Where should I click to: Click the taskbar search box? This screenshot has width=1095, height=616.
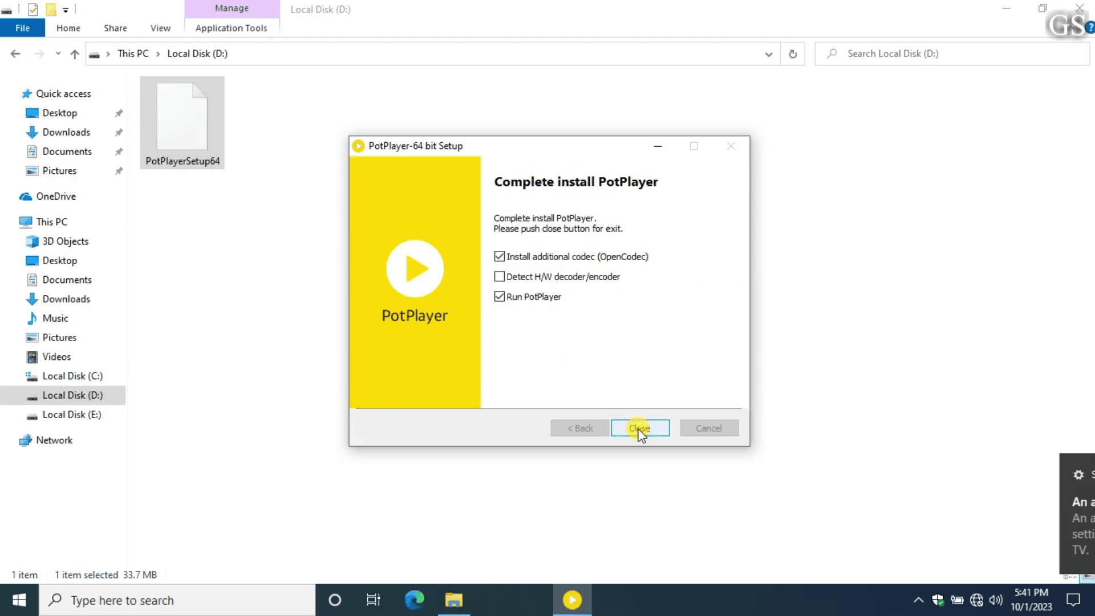click(177, 600)
